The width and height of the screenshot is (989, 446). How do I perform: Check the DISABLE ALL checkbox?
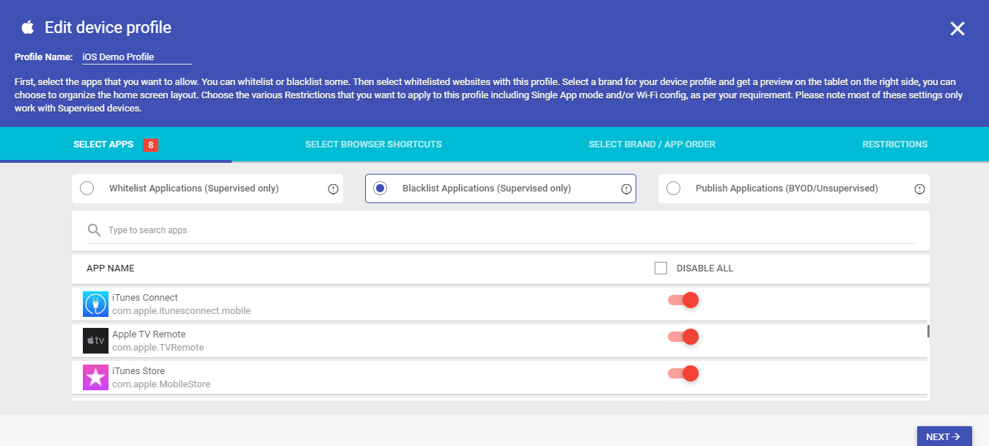661,268
